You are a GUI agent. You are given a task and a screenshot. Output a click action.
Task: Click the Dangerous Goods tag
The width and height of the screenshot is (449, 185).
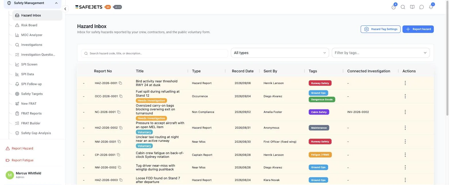322,100
